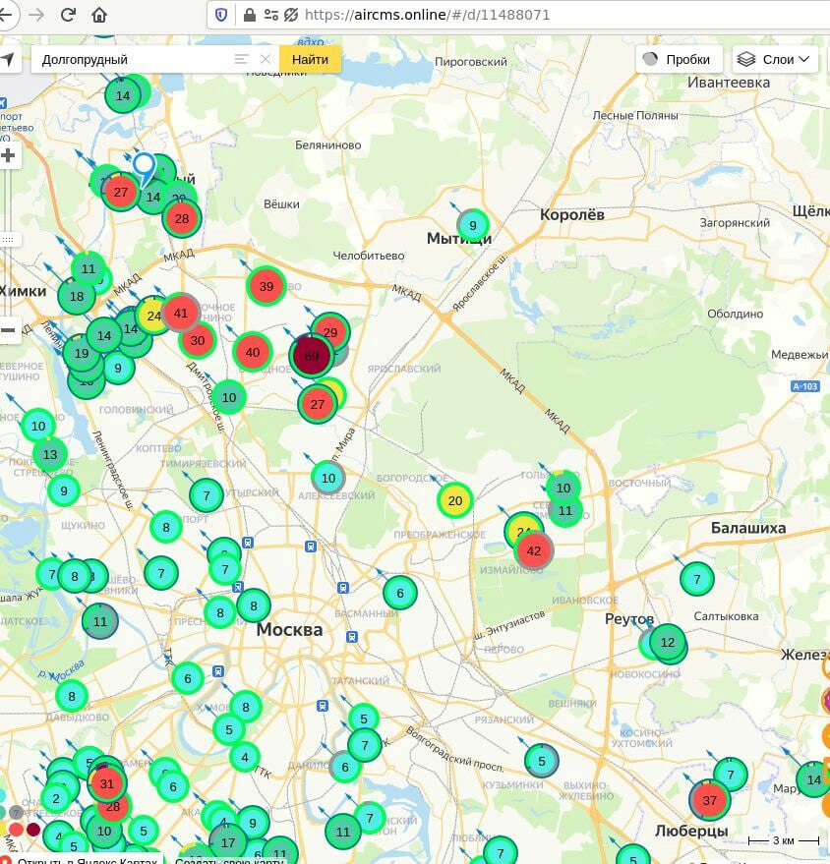Center map on my location arrow
This screenshot has width=830, height=864.
7,60
